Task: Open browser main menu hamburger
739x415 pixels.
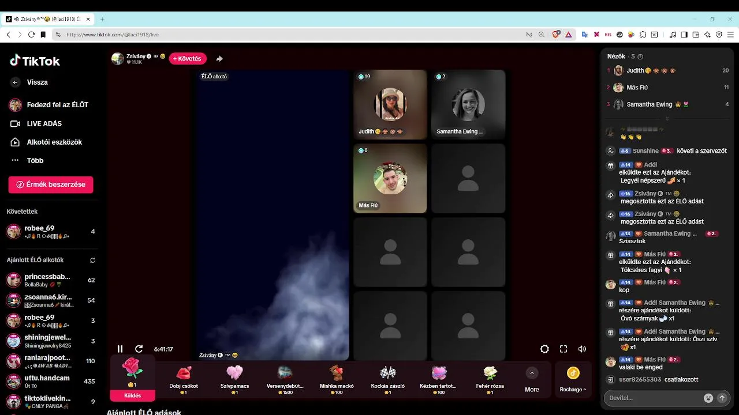Action: [730, 35]
